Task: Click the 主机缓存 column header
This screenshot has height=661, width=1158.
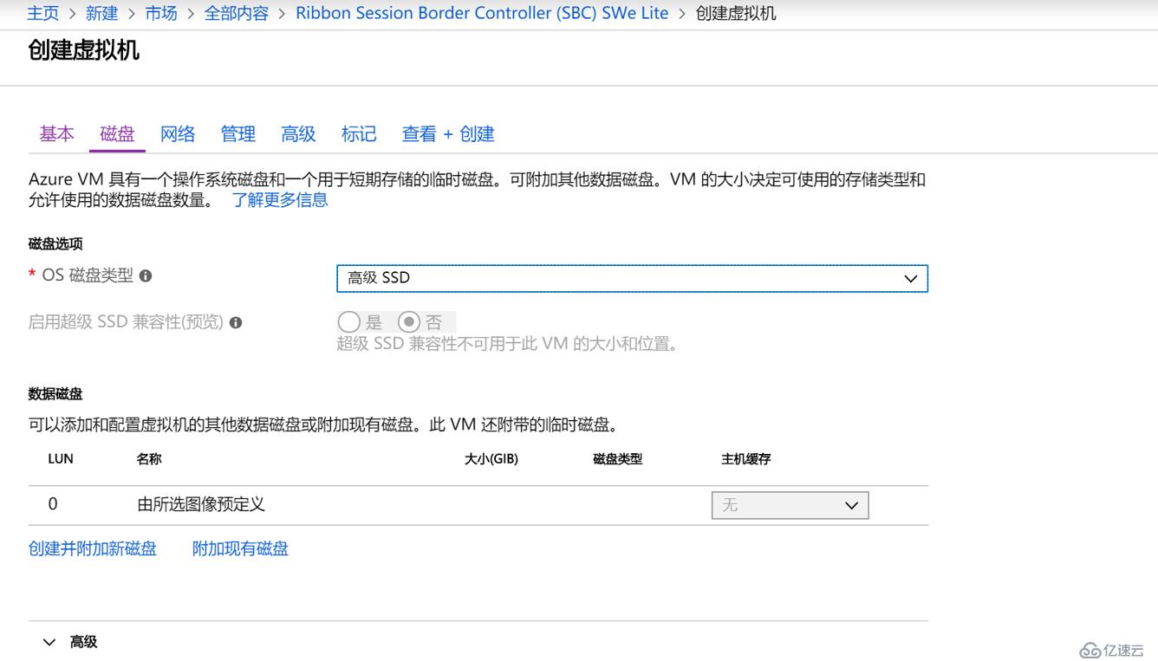Action: coord(745,459)
